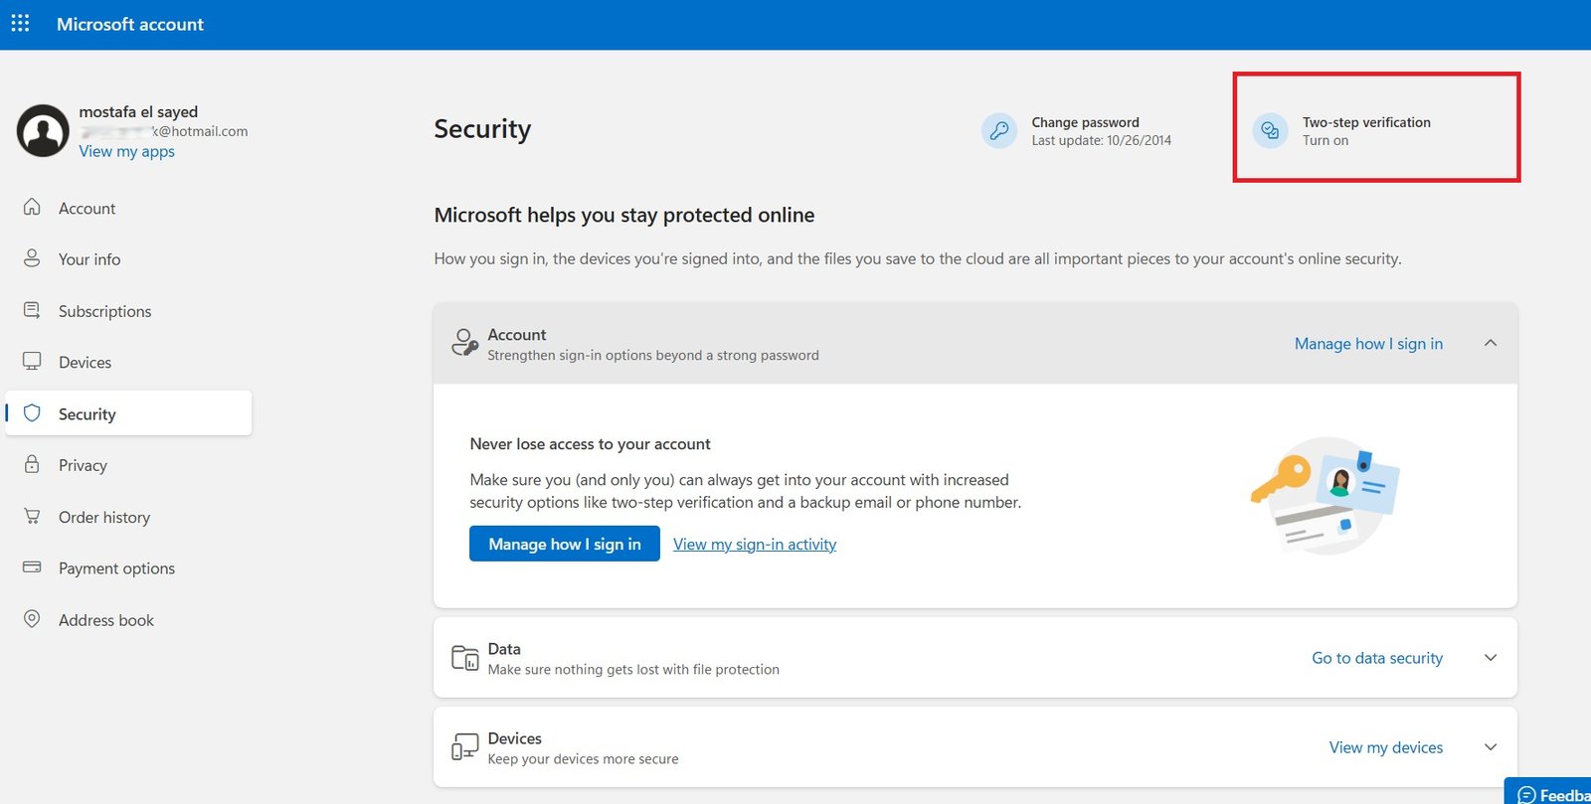This screenshot has height=804, width=1591.
Task: Click Strengthen sign-in options subtitle
Action: click(x=653, y=355)
